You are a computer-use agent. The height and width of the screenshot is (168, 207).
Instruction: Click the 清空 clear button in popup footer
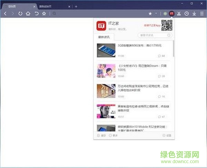(101, 136)
